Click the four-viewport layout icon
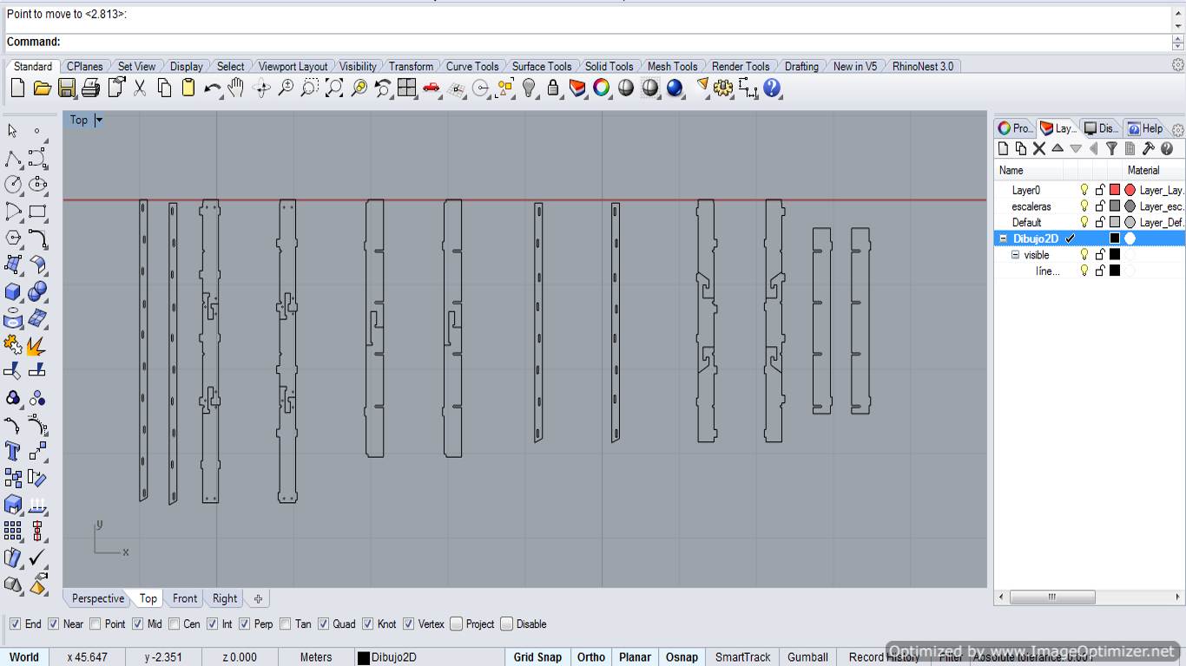 coord(407,88)
